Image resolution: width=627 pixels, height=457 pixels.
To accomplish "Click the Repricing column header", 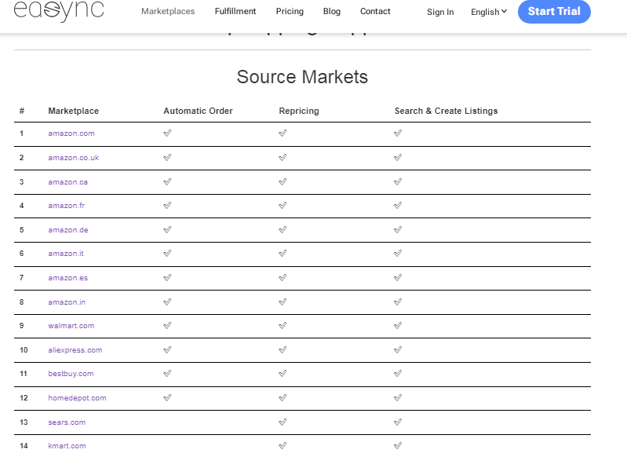I will click(299, 111).
